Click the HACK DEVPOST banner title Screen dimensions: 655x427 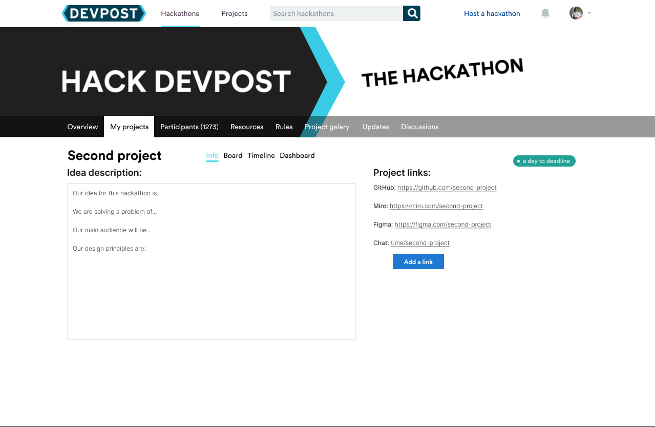177,82
